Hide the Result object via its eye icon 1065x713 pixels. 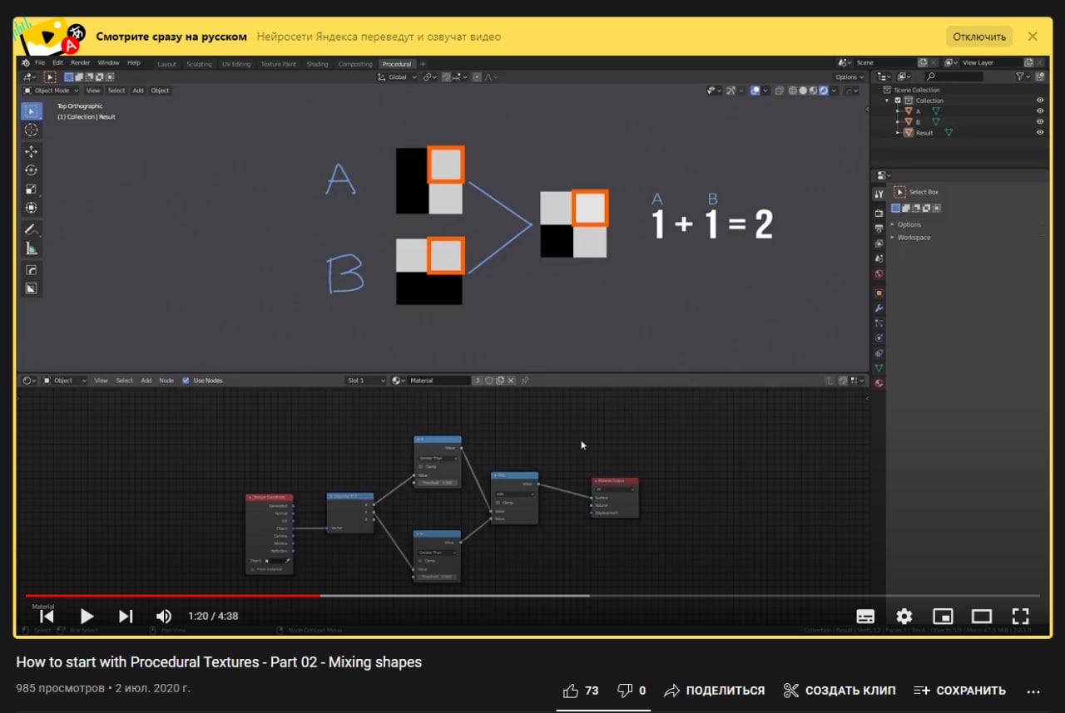point(1040,133)
